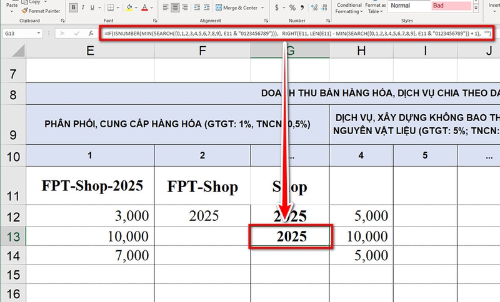
Task: Apply percent style
Action: point(292,7)
